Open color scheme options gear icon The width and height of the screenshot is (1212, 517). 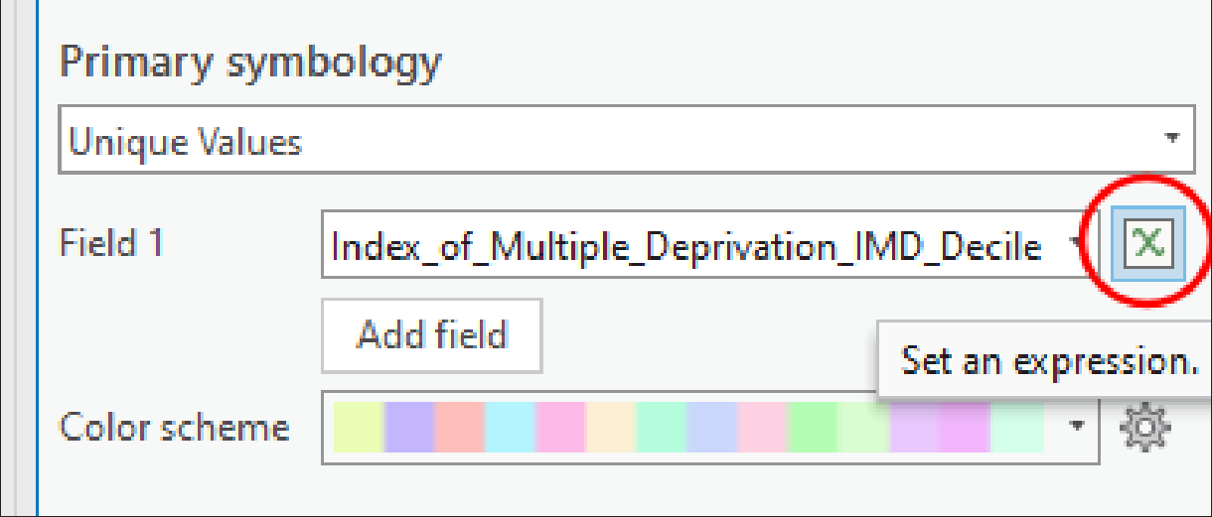[x=1144, y=428]
